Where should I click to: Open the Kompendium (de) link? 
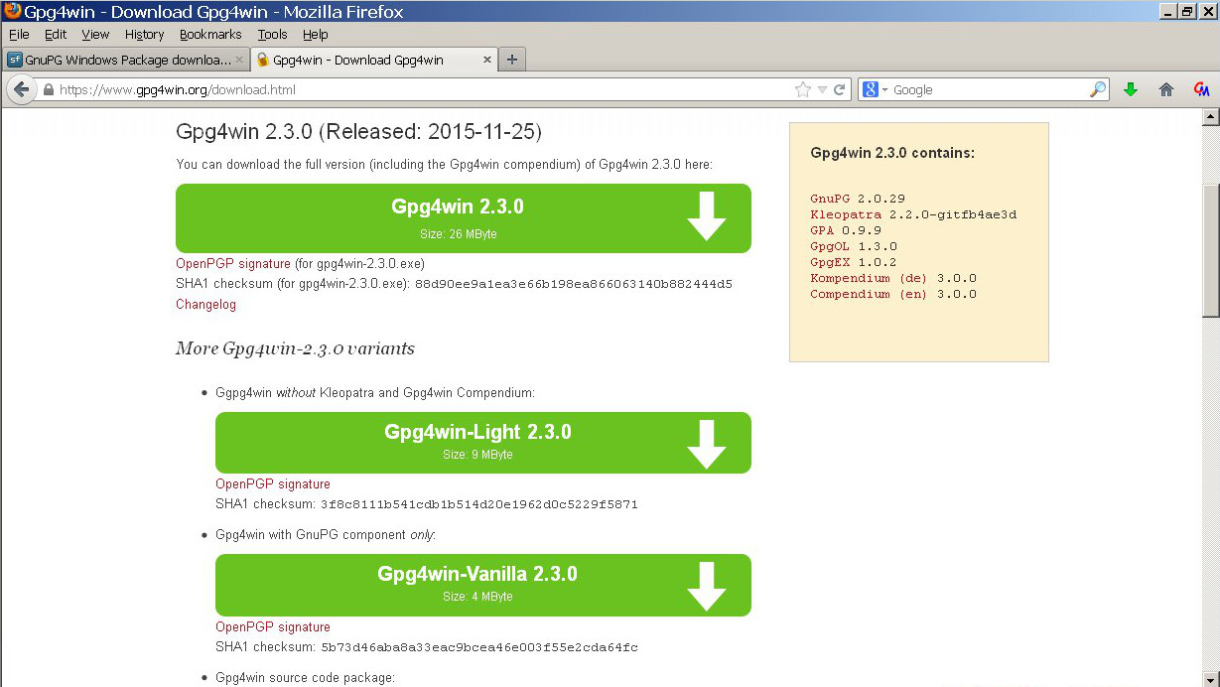click(x=869, y=278)
